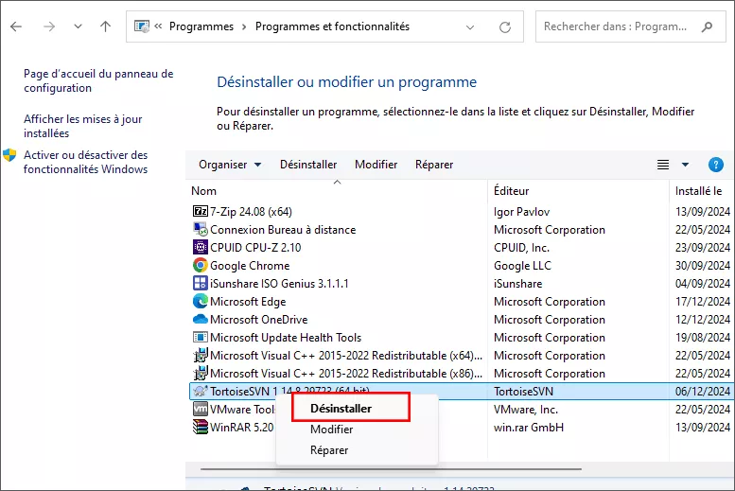Open the Organiser dropdown menu
735x491 pixels.
click(x=230, y=165)
